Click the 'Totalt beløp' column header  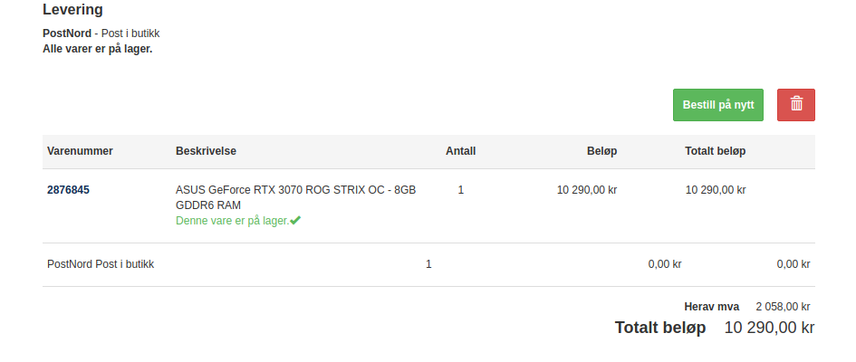pyautogui.click(x=716, y=151)
